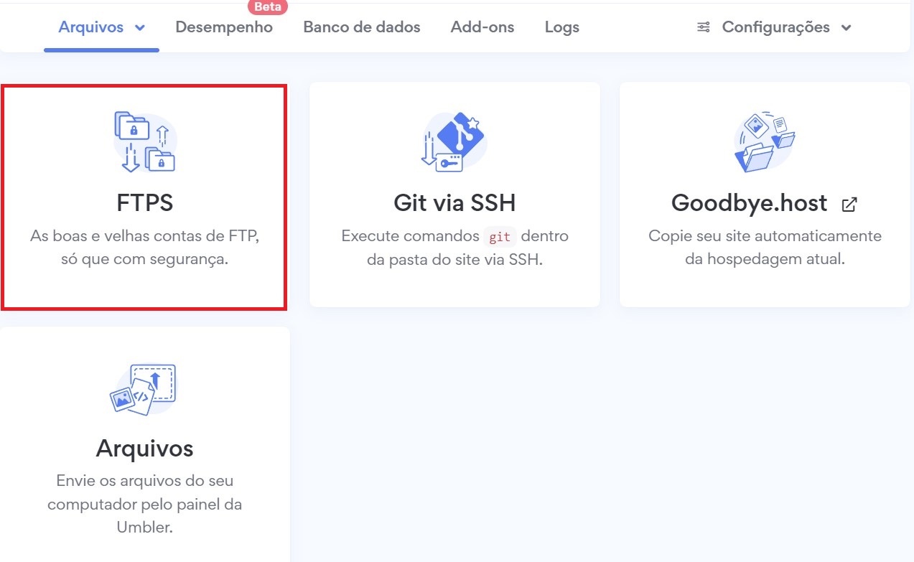Switch to the Desempenho tab

[x=224, y=27]
